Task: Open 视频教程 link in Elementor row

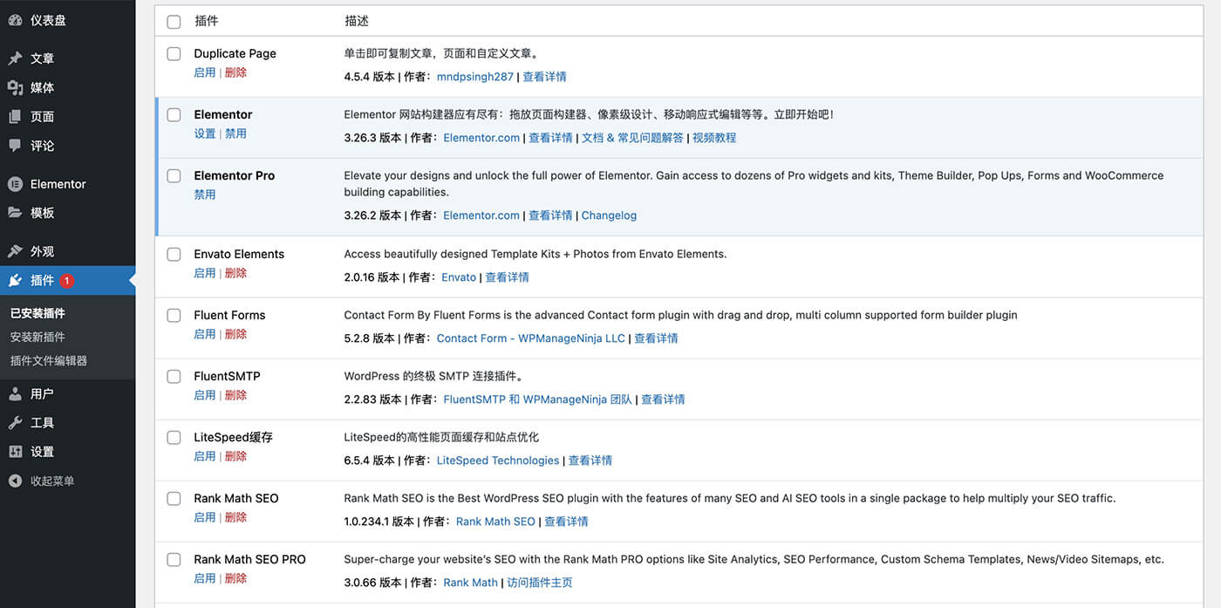Action: (714, 138)
